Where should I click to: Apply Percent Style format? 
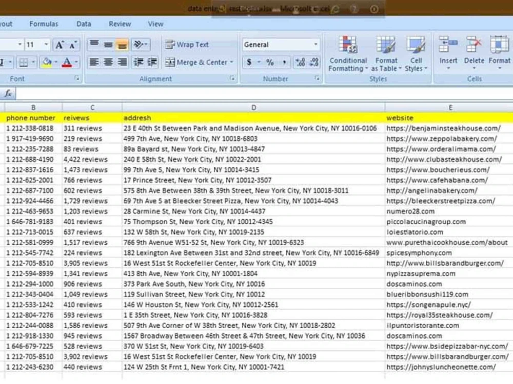270,62
